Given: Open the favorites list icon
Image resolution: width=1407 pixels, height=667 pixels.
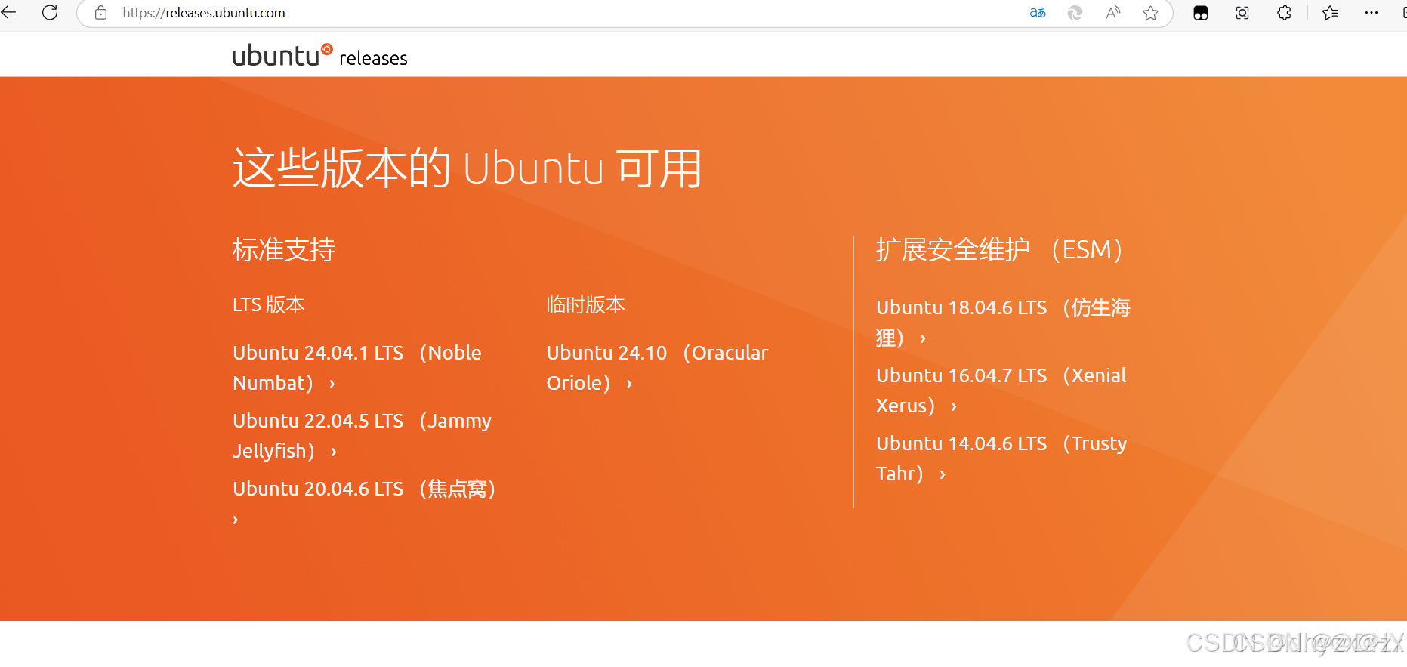Looking at the screenshot, I should pyautogui.click(x=1330, y=13).
